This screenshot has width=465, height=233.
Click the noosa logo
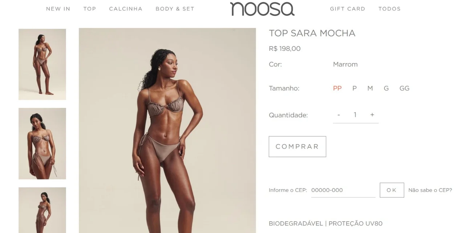coord(262,9)
